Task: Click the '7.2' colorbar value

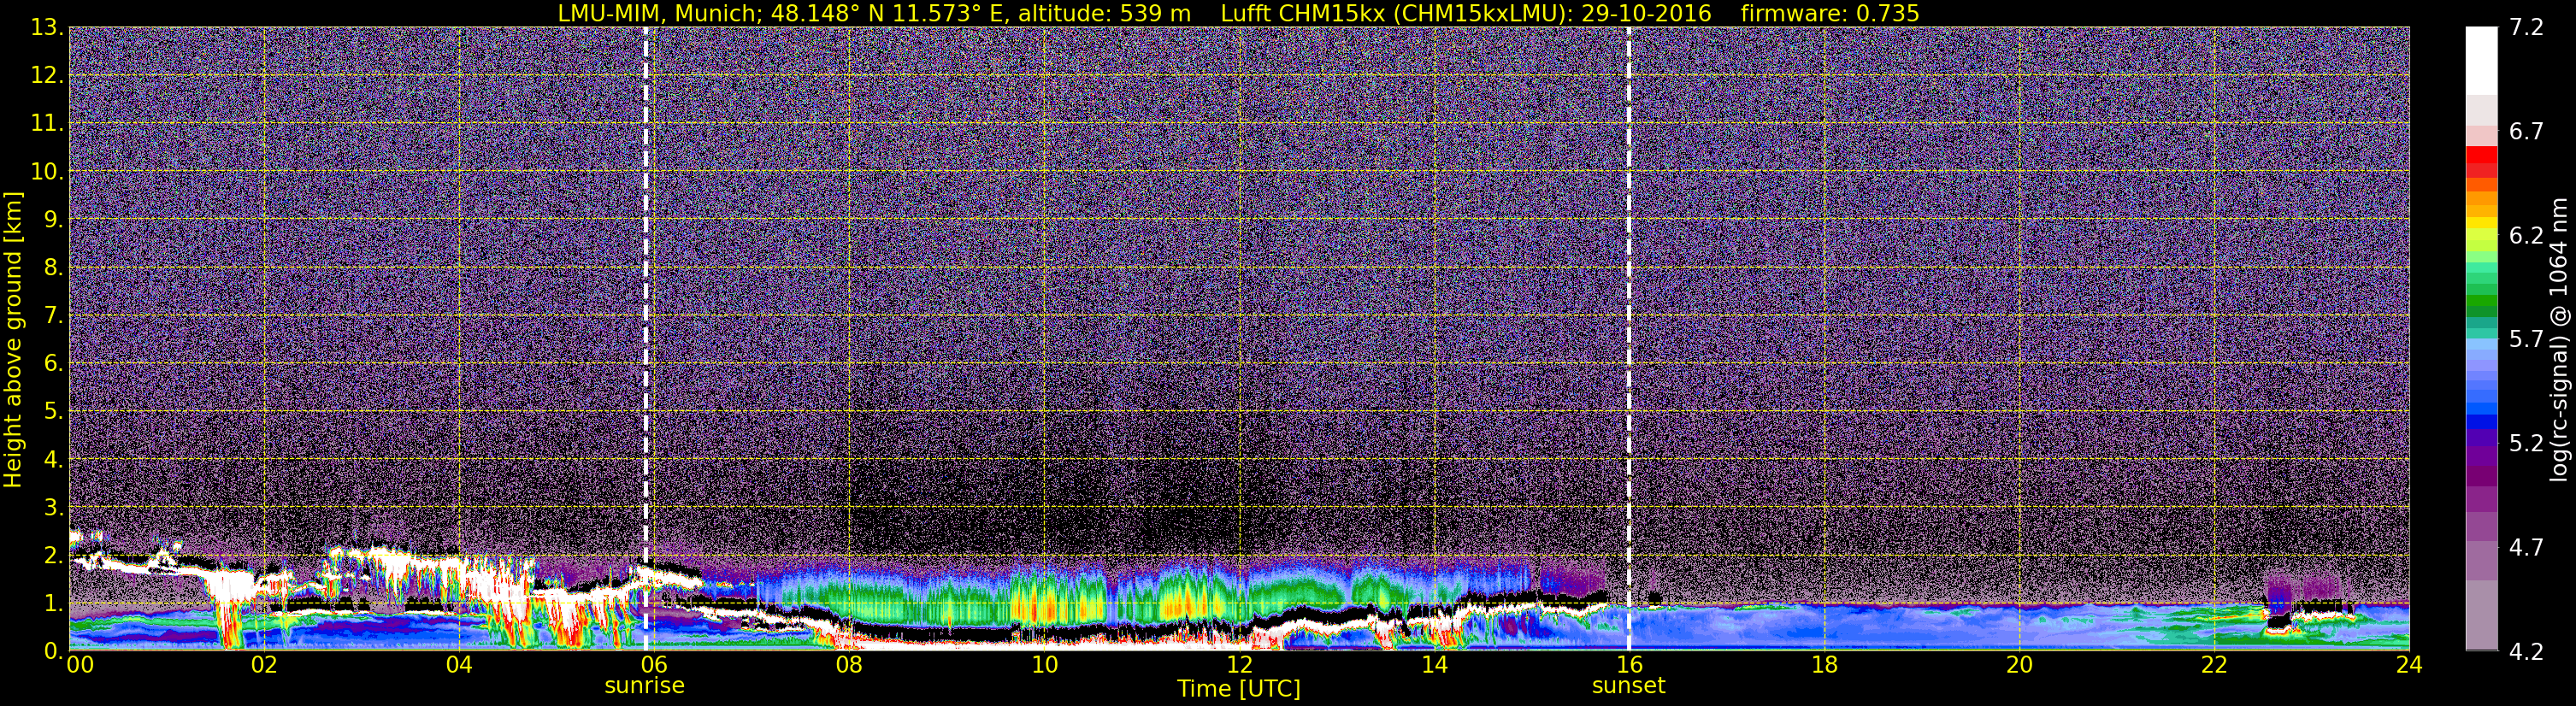Action: (x=2526, y=28)
